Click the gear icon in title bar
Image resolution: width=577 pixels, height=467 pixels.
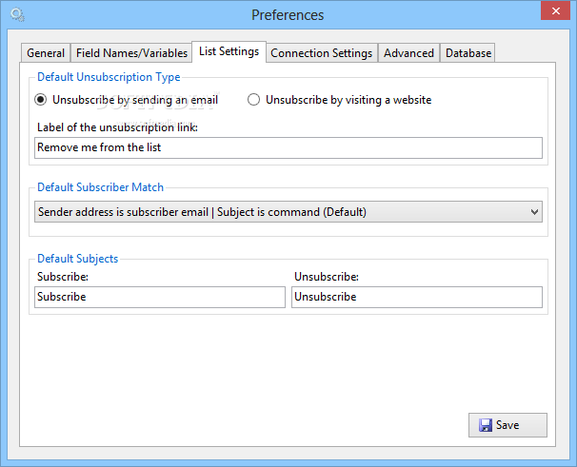click(17, 15)
